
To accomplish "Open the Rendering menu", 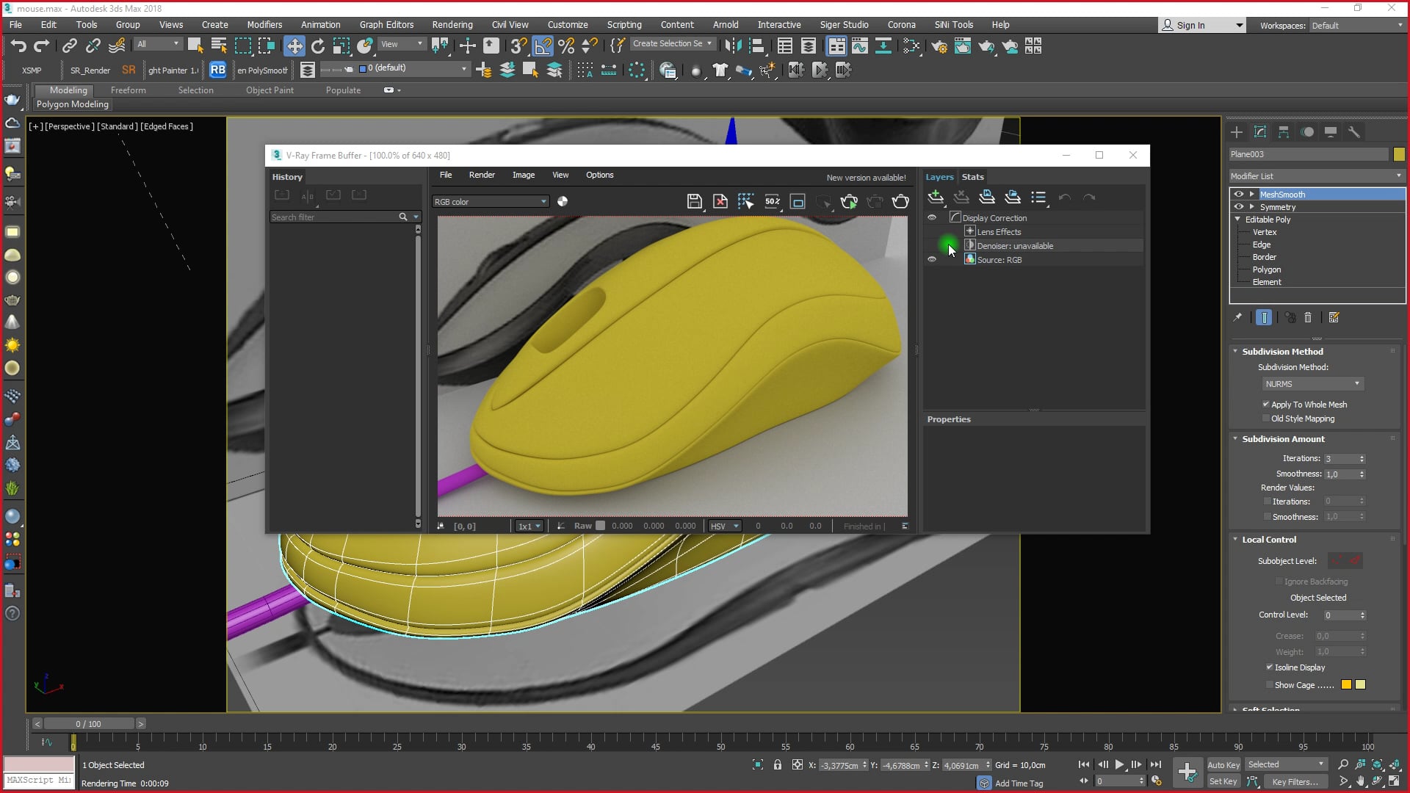I will pos(452,24).
